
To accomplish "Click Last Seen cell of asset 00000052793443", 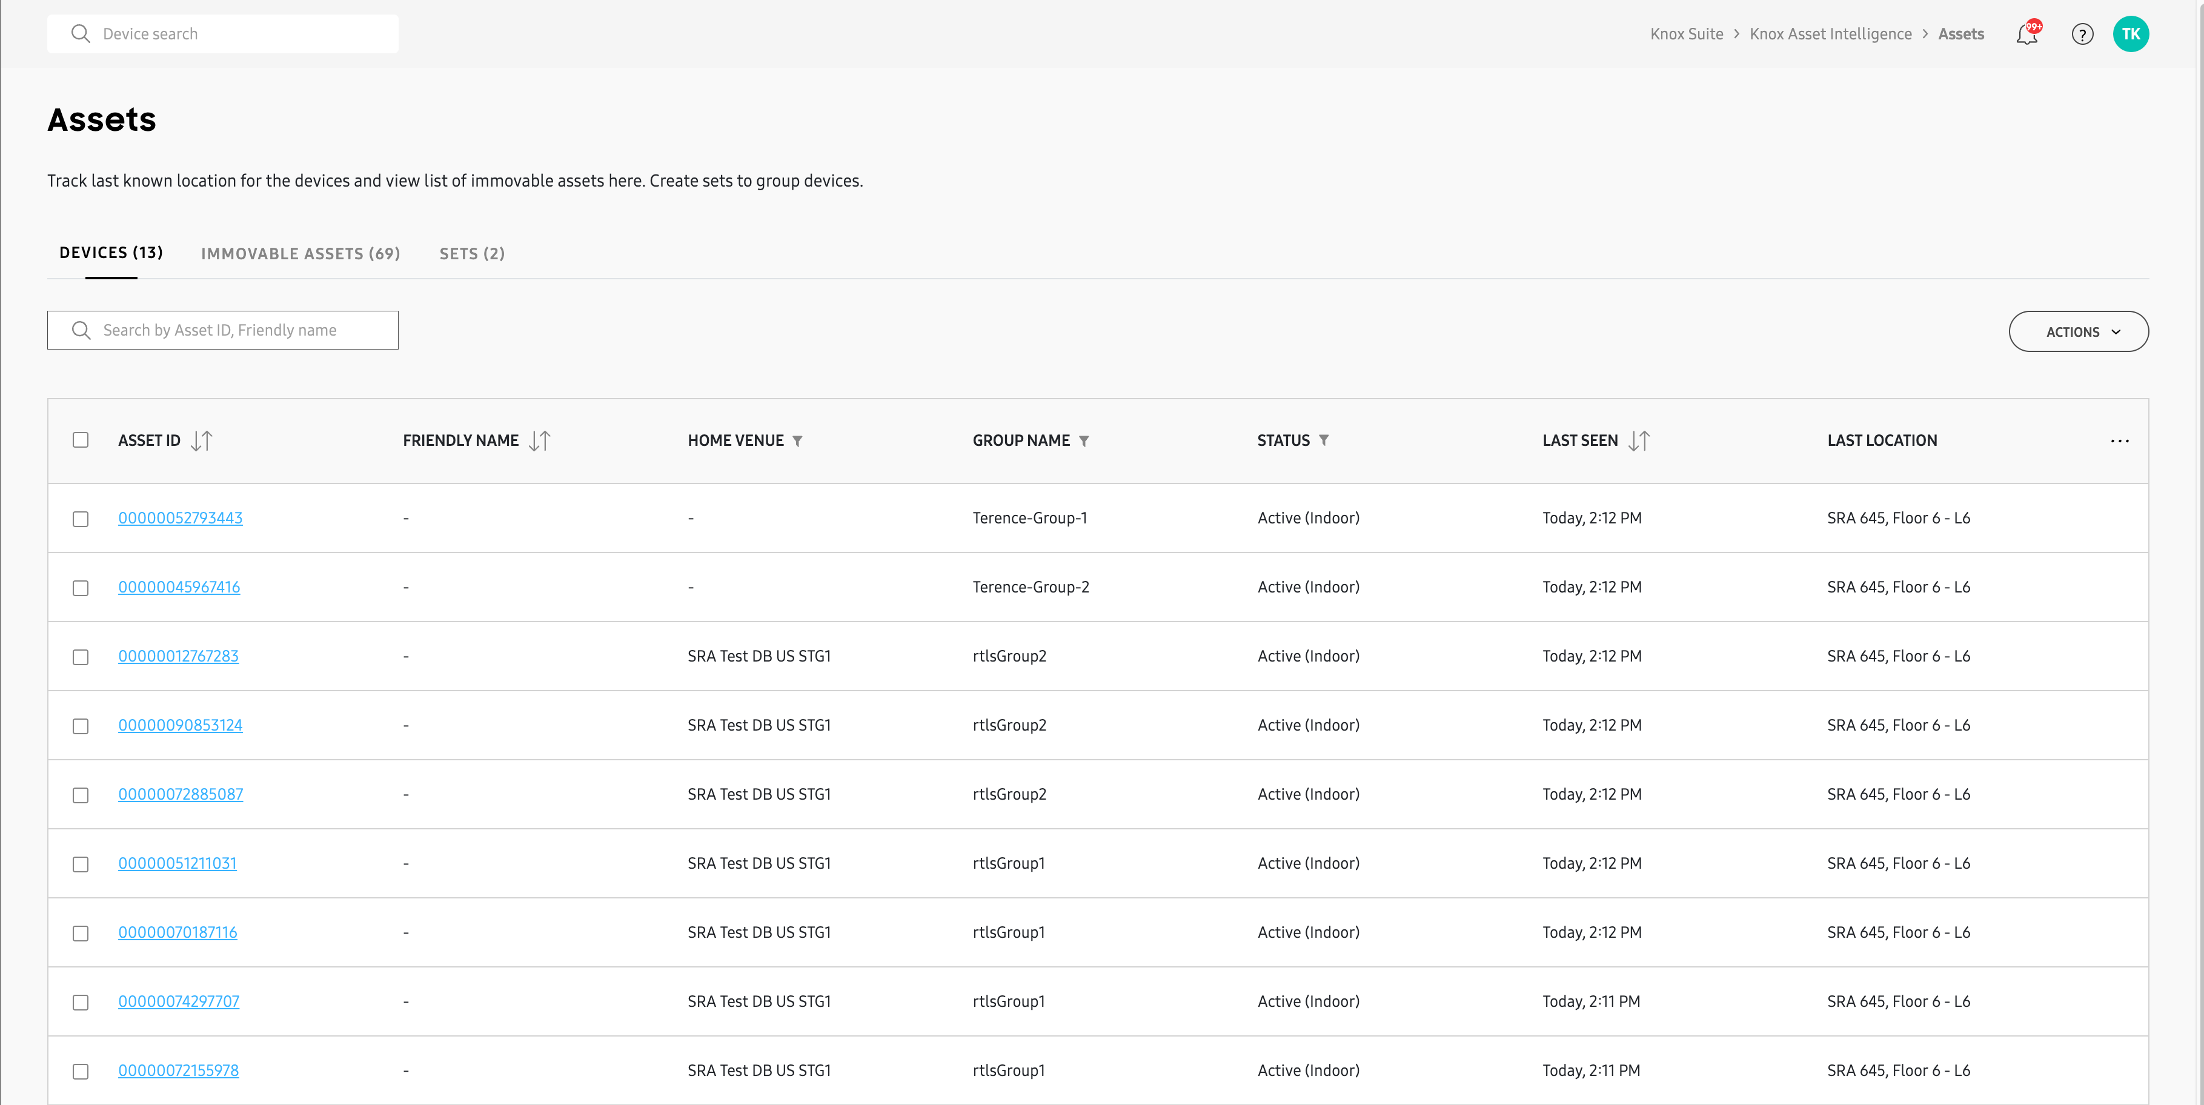I will tap(1592, 519).
